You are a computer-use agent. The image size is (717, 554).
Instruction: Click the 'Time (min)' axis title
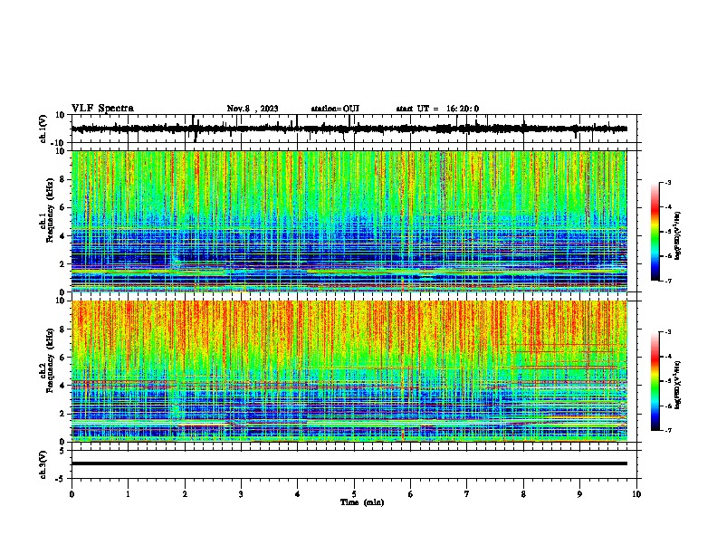coord(362,502)
